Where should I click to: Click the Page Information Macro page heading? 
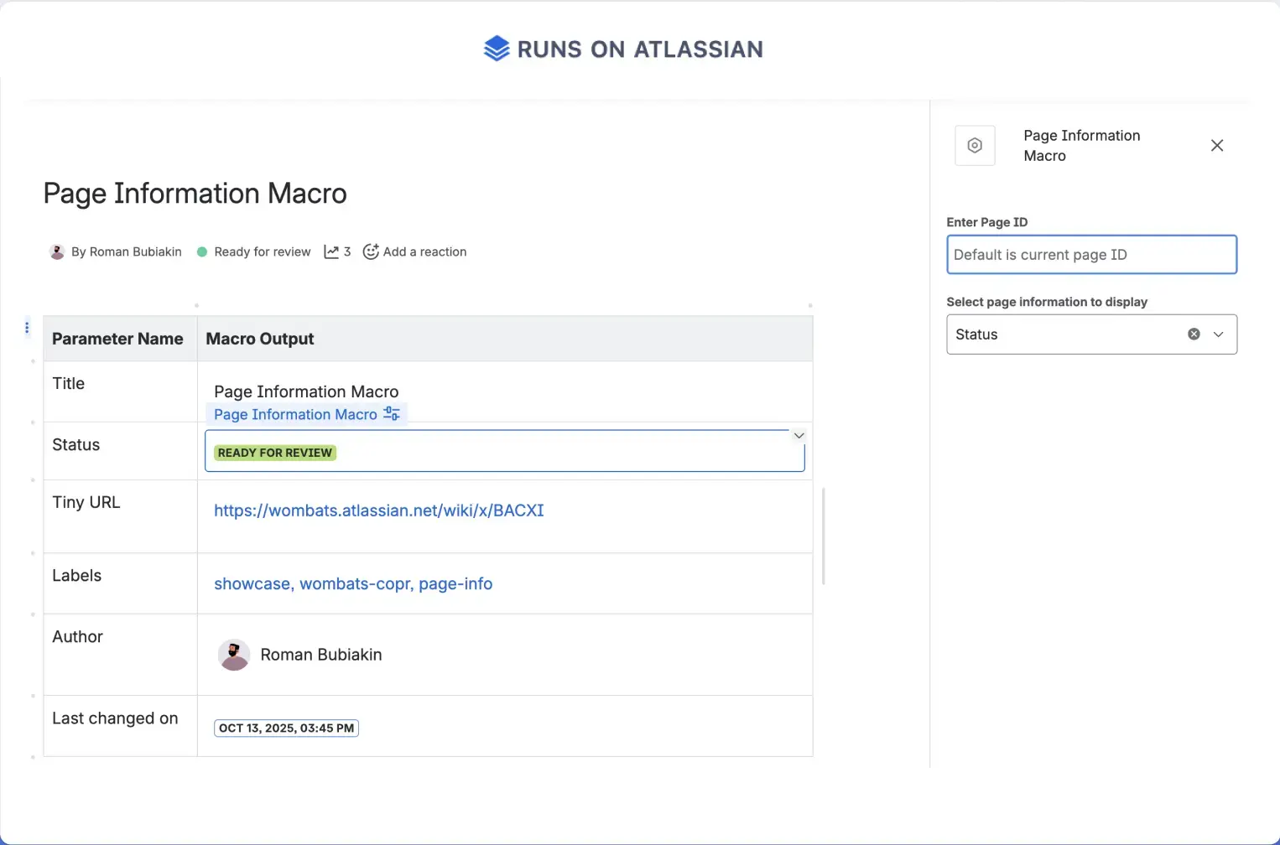coord(195,194)
